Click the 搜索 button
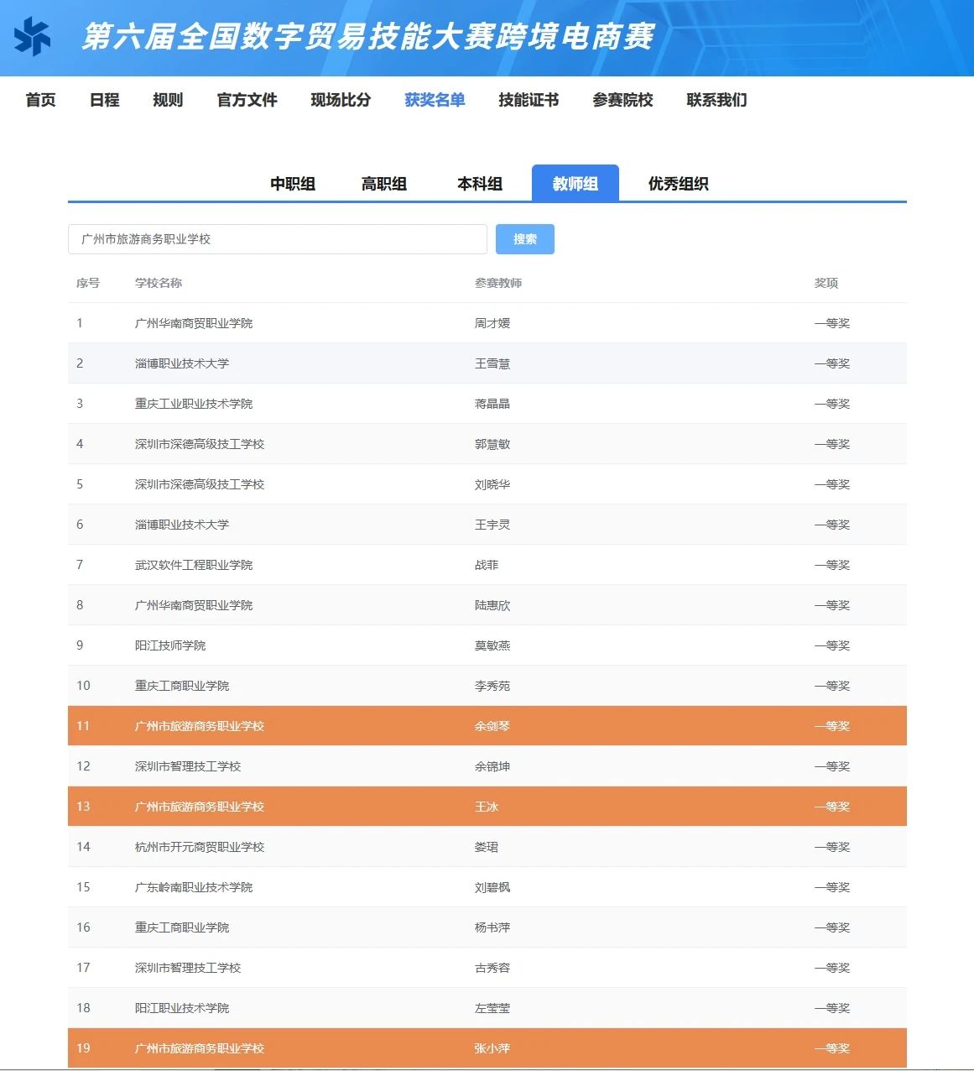 click(x=525, y=239)
